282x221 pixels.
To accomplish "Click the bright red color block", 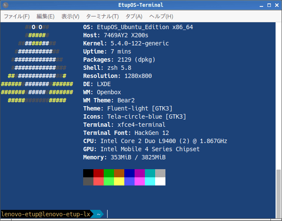I will (99, 181).
